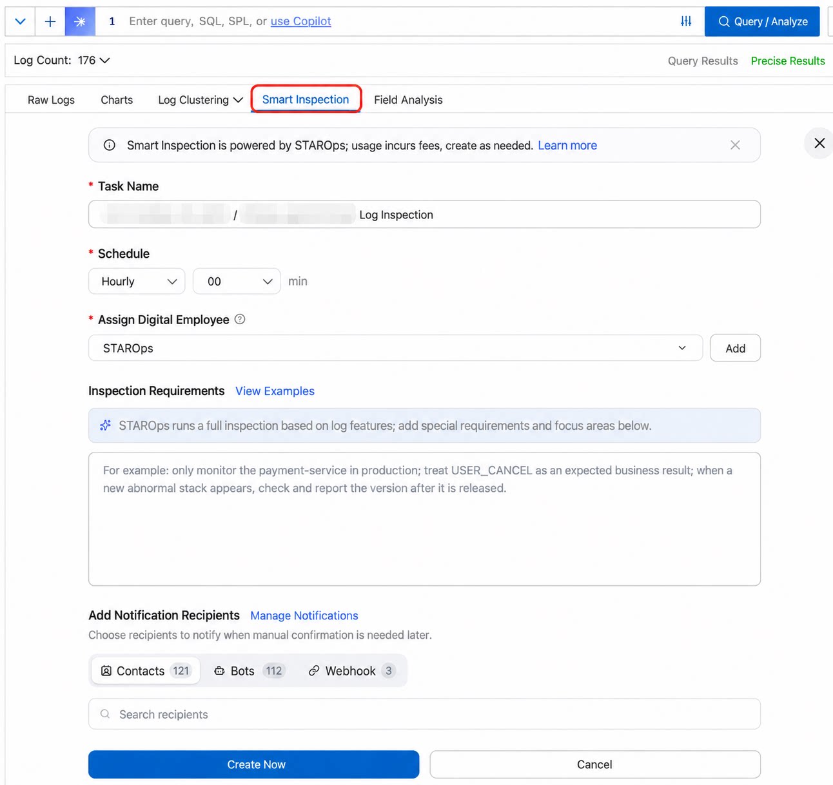Image resolution: width=833 pixels, height=785 pixels.
Task: Click help icon beside Assign Digital Employee
Action: click(x=240, y=319)
